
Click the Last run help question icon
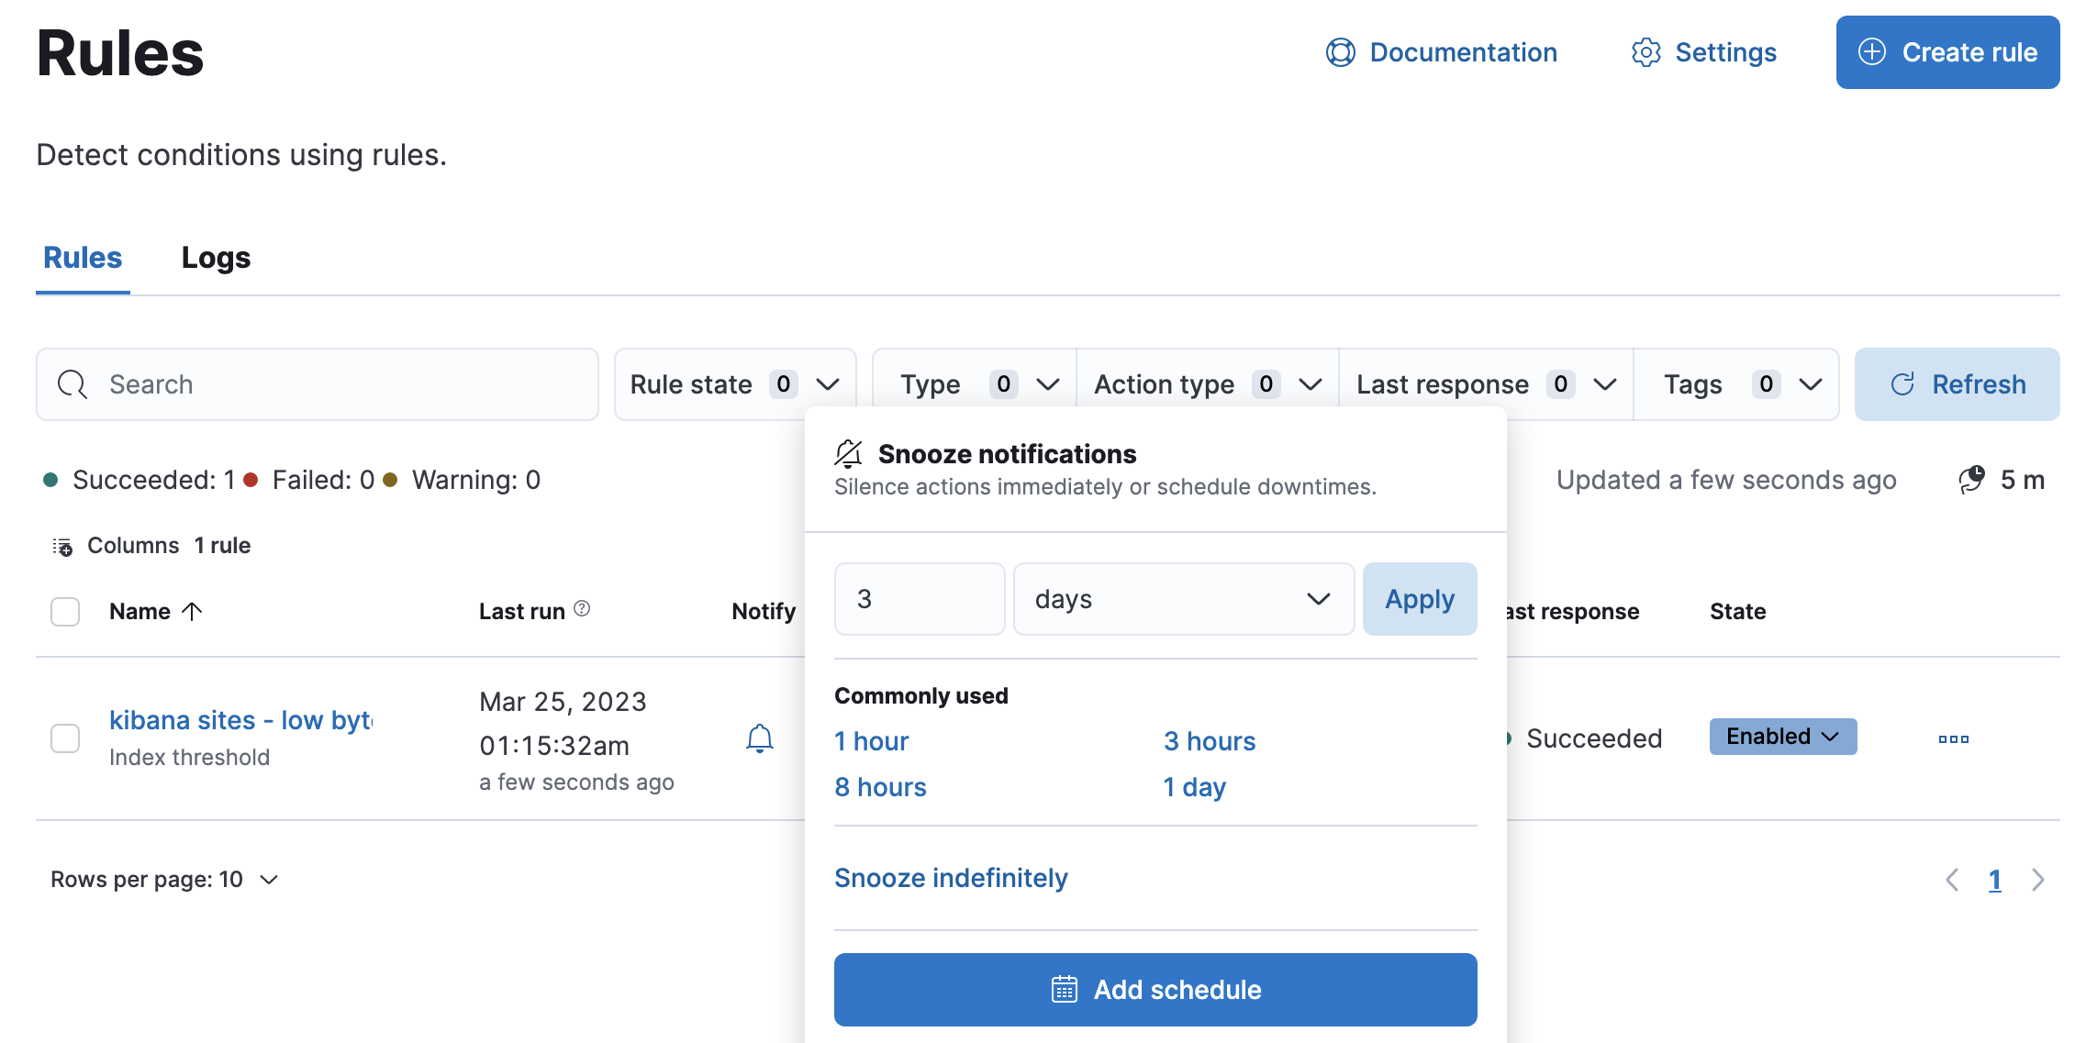pos(582,608)
